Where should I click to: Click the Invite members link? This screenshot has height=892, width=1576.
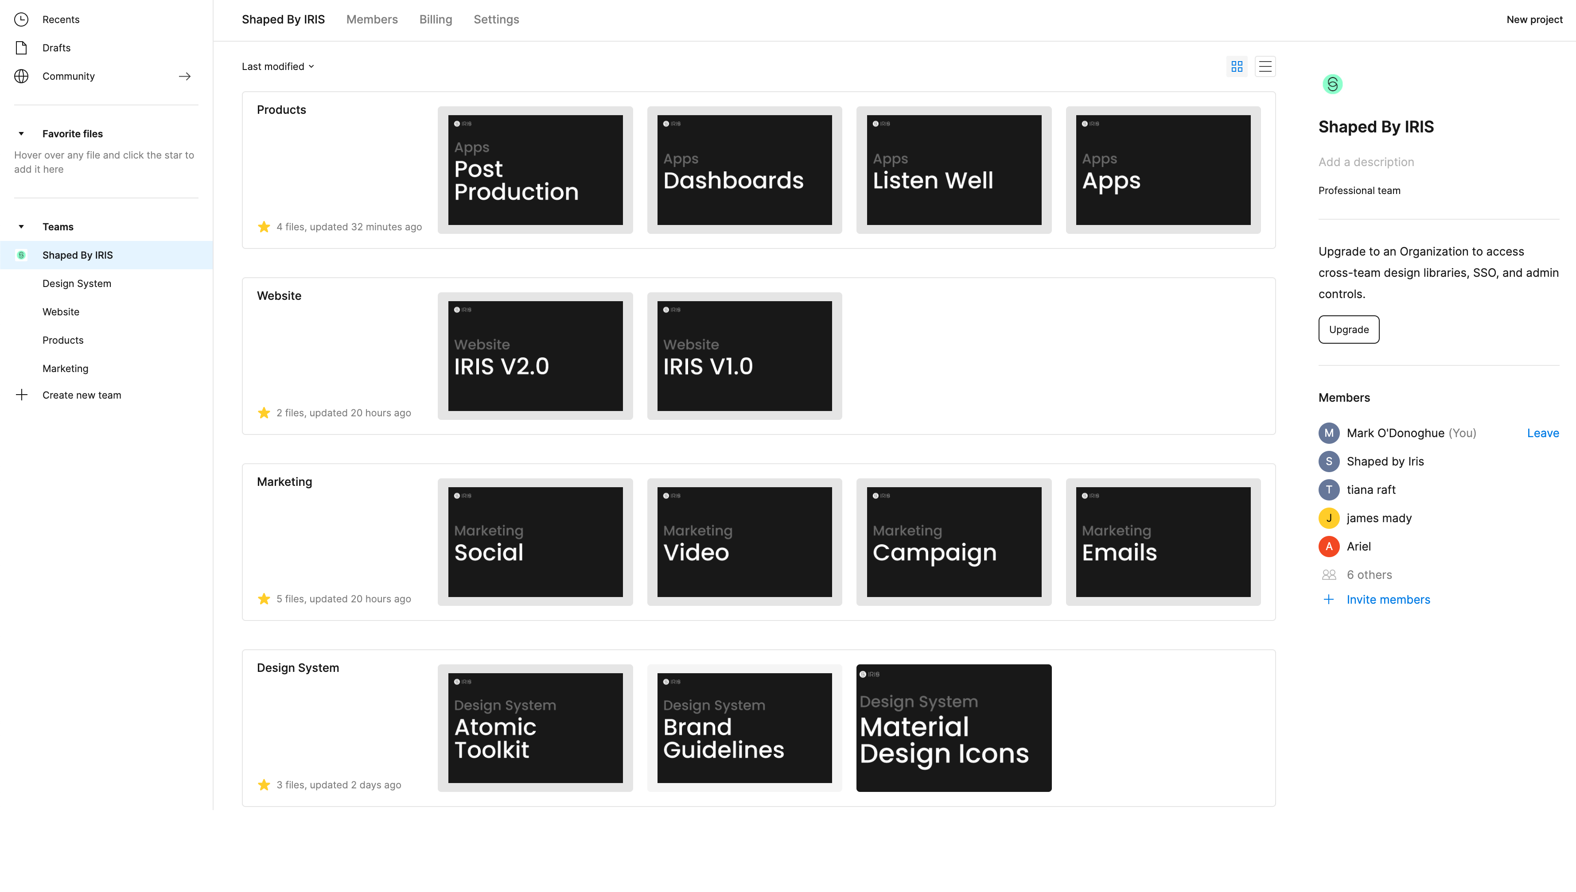pyautogui.click(x=1388, y=599)
